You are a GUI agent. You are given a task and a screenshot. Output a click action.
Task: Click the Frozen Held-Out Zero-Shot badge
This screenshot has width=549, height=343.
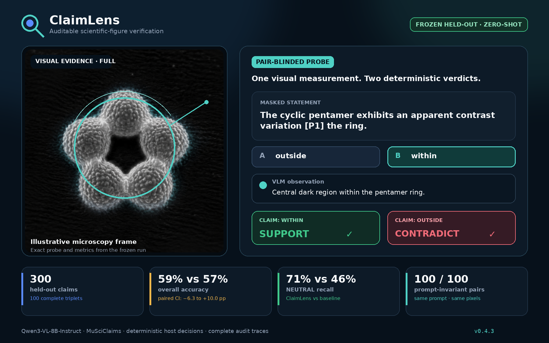(469, 25)
